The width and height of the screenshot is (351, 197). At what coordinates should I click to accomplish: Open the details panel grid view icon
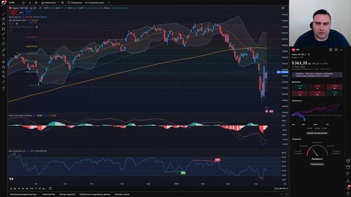coord(331,50)
